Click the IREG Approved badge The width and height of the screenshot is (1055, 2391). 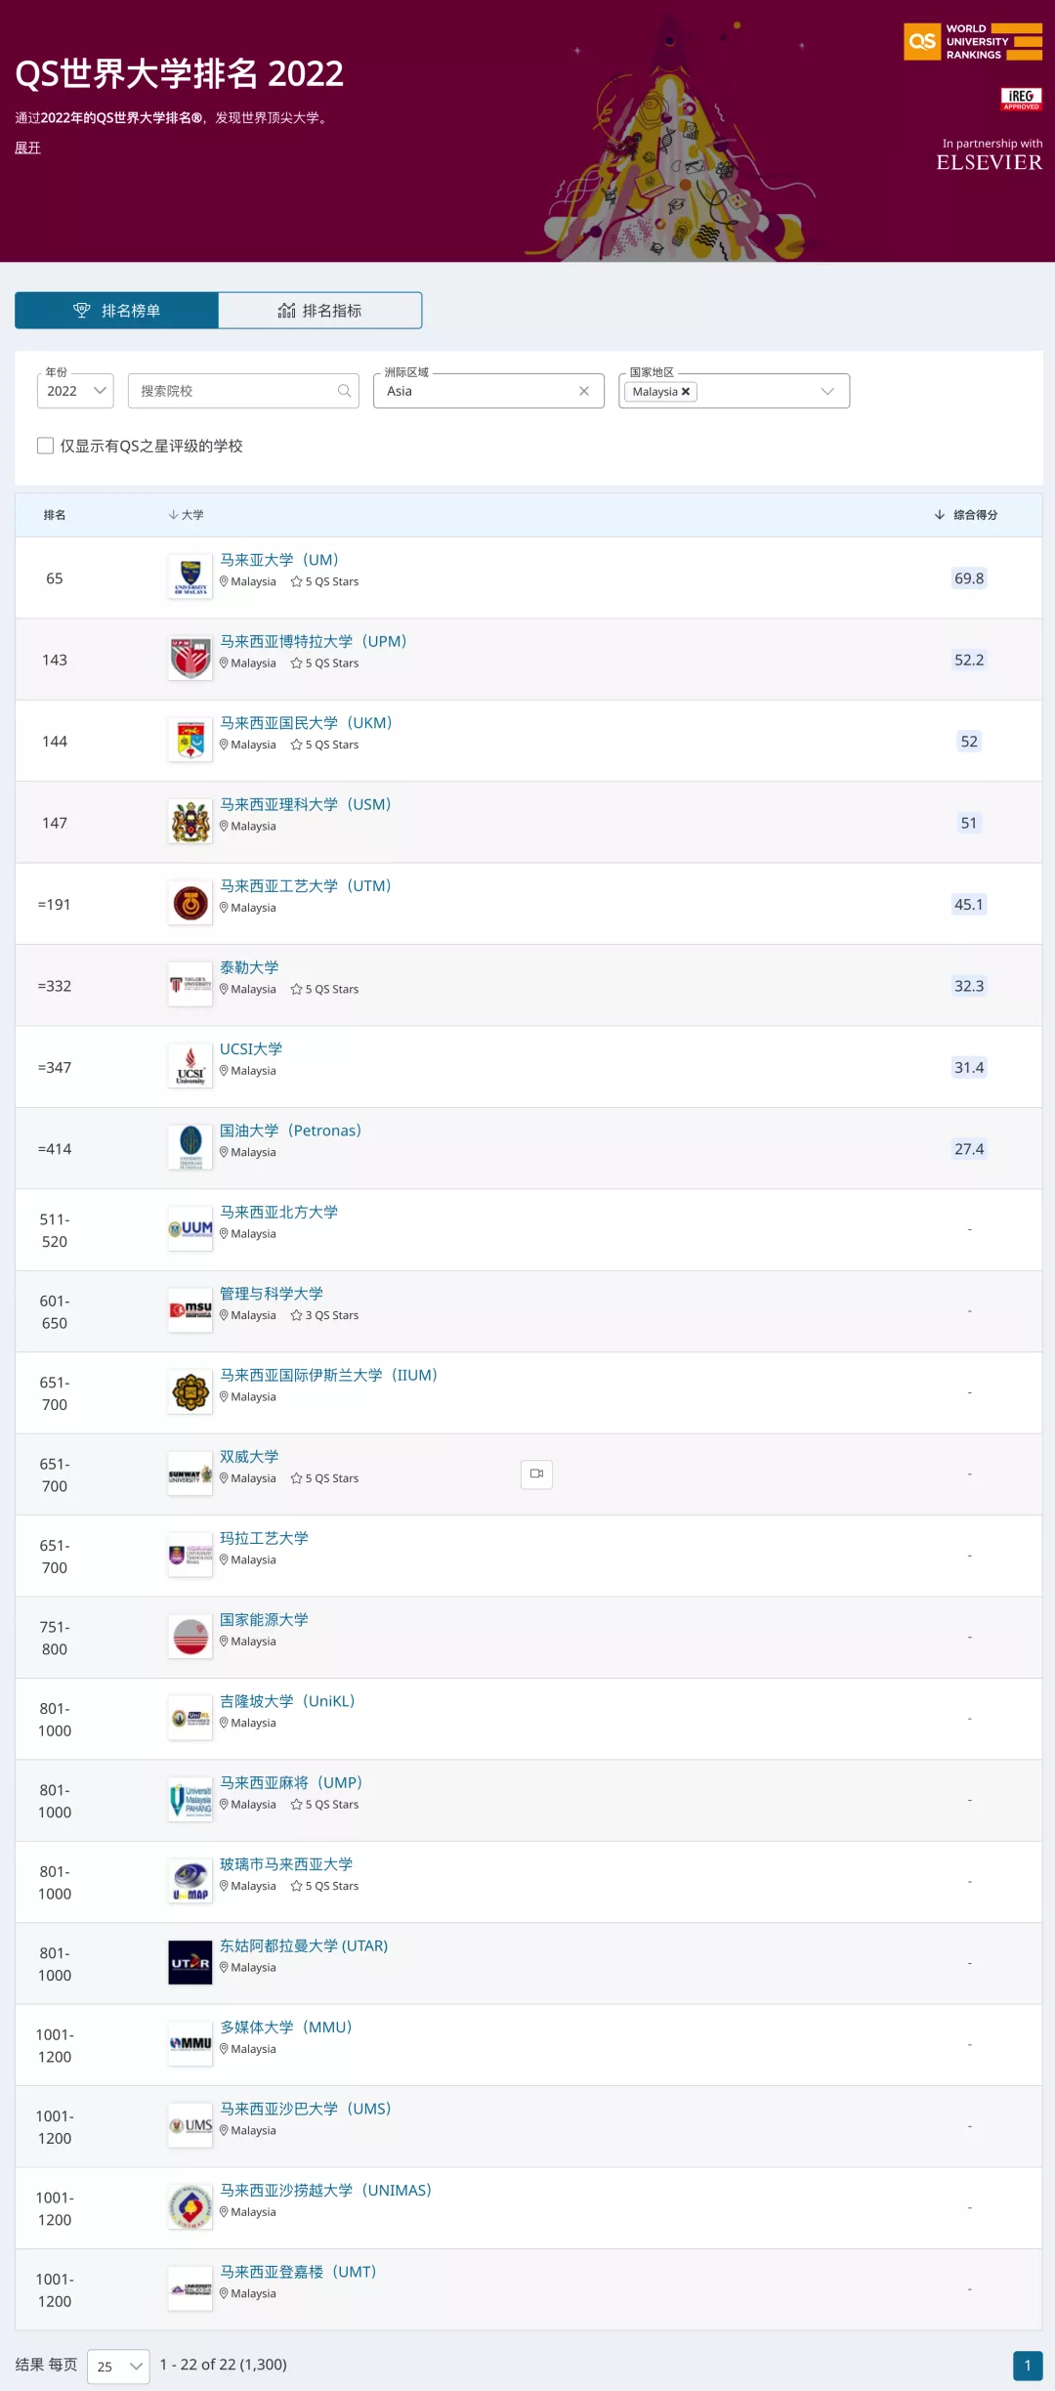[x=1021, y=98]
